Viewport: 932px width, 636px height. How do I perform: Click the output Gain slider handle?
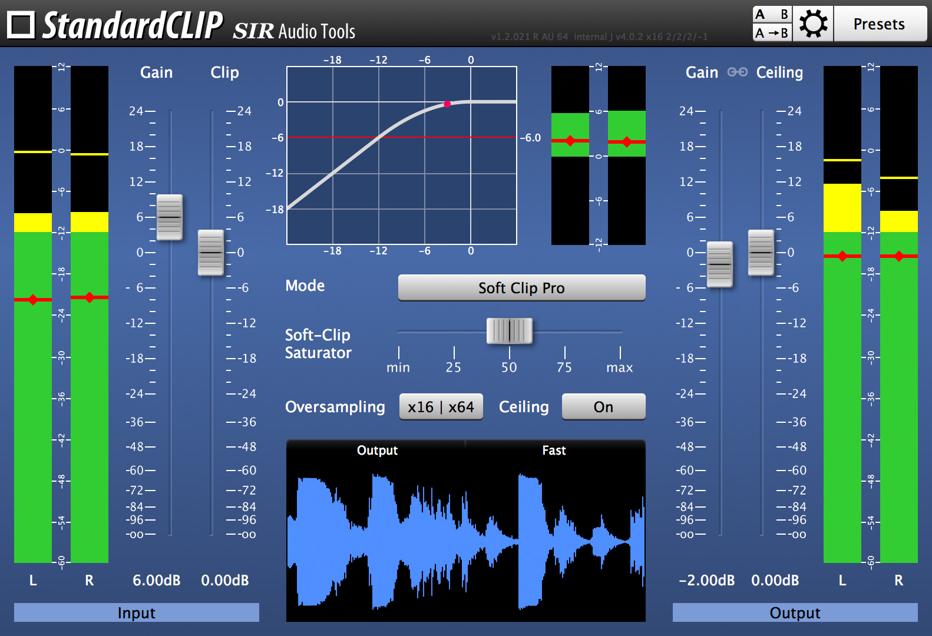pos(719,264)
